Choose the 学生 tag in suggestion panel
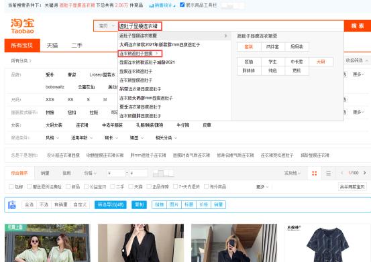Viewport: 371px width, 262px height. [x=273, y=62]
